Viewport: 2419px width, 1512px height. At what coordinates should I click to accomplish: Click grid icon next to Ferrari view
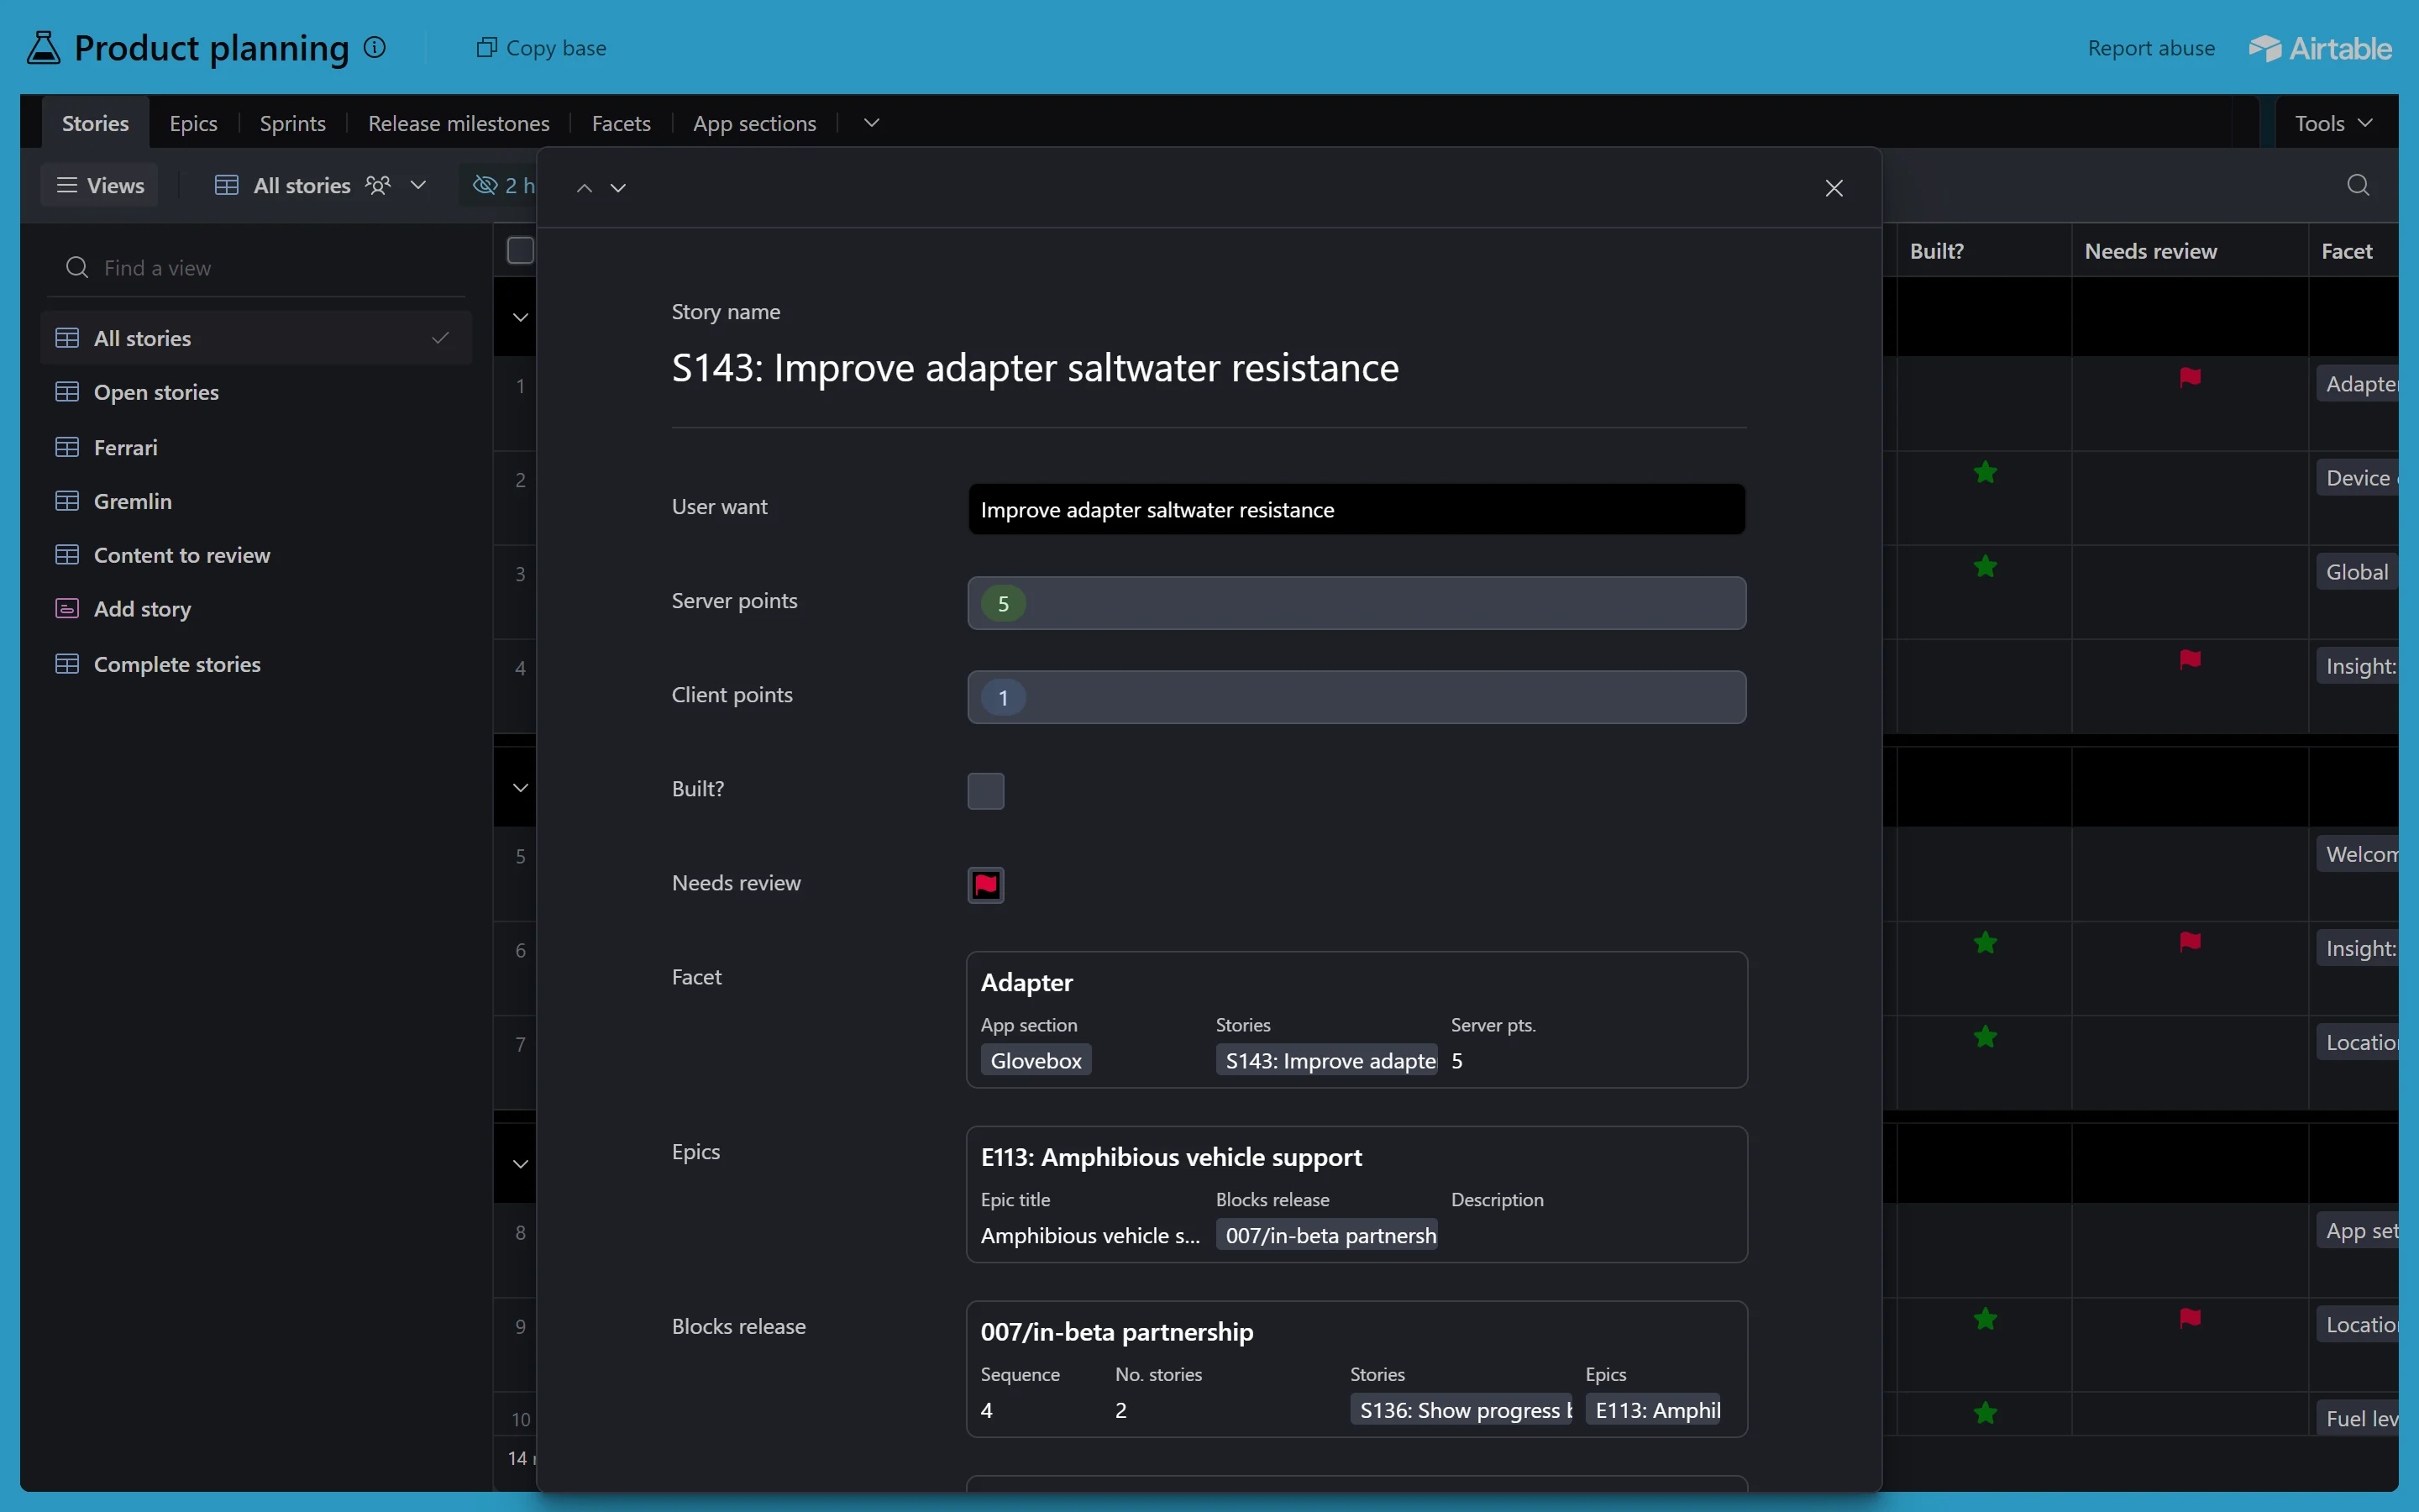pos(67,447)
